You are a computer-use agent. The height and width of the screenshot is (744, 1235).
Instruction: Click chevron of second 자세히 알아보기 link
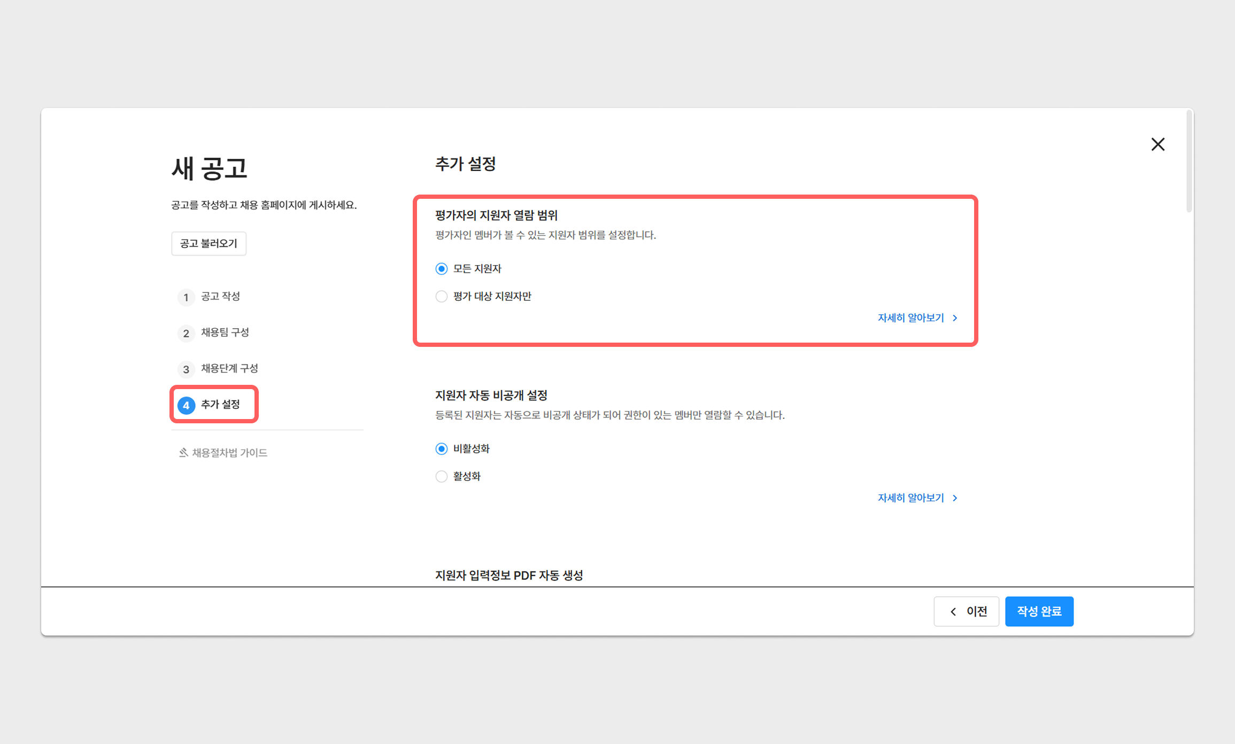955,498
